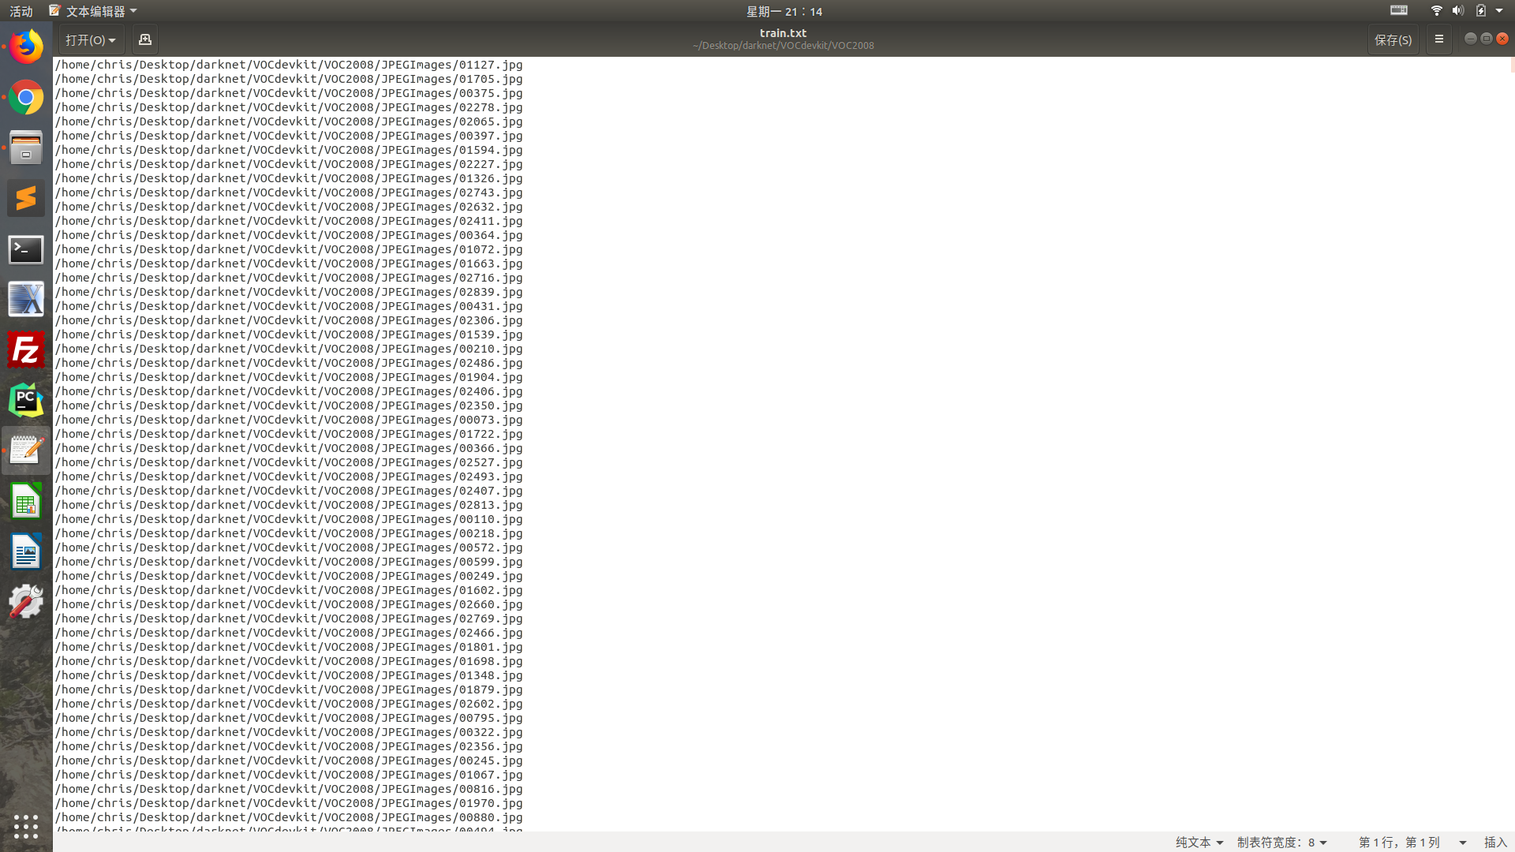
Task: Show all applications grid
Action: pyautogui.click(x=26, y=826)
